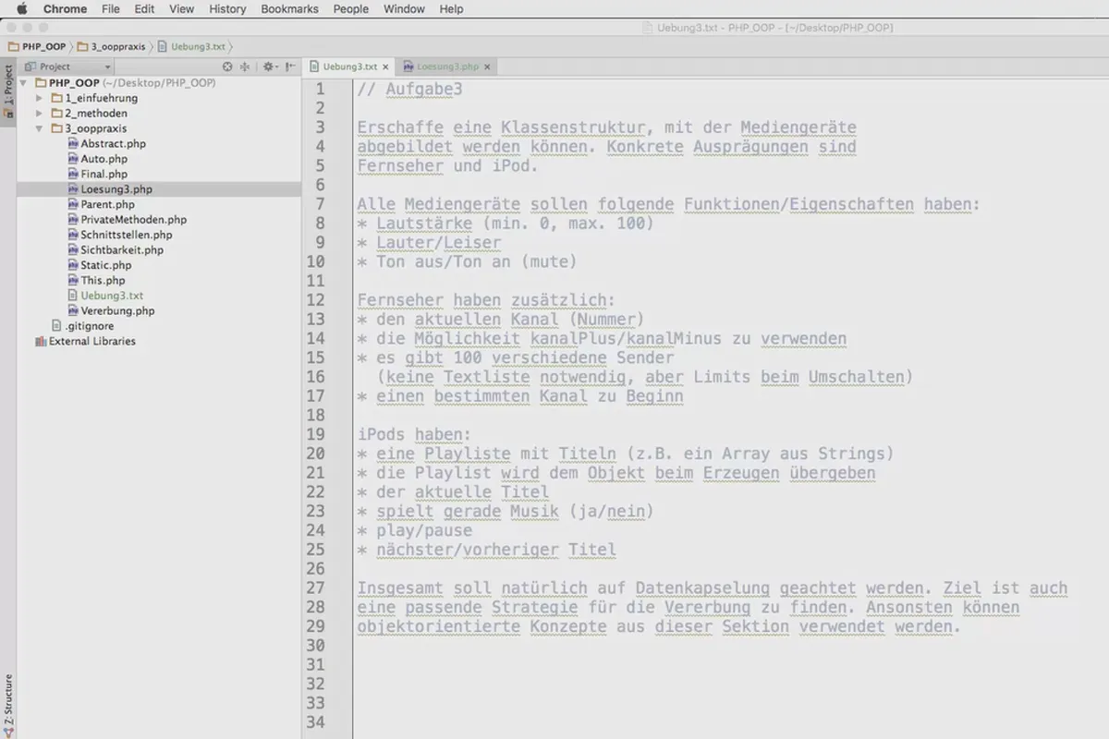Select Parent.php in the project tree
Screen dimensions: 1109x739
(x=107, y=204)
